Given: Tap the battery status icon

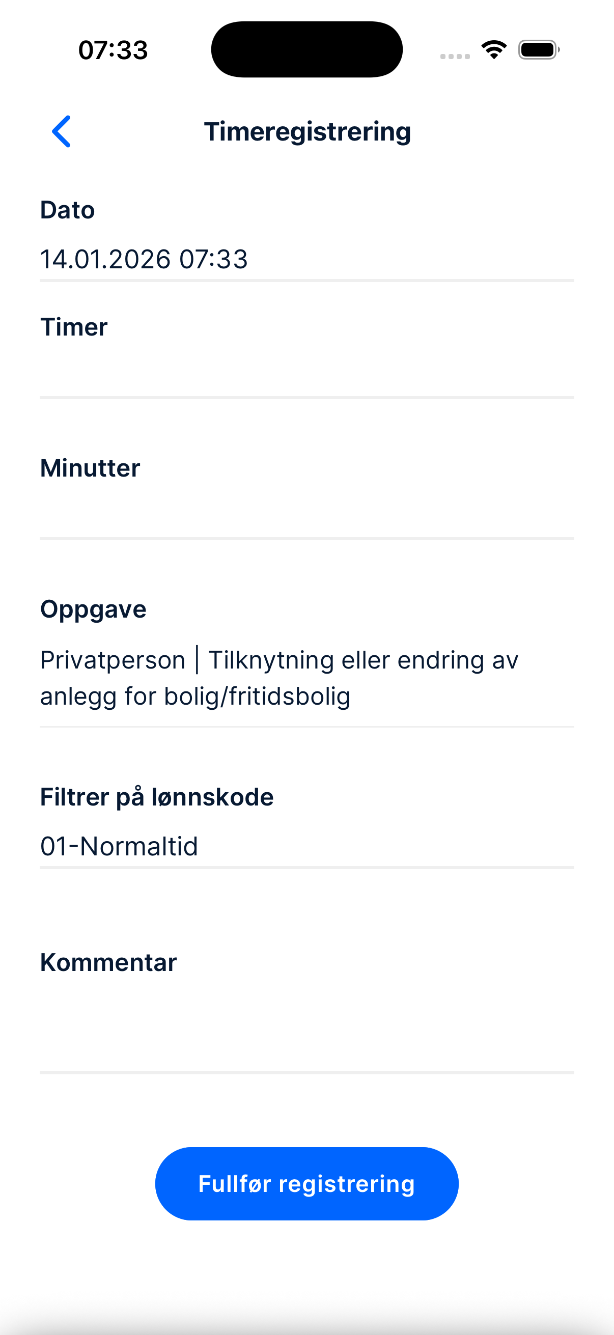Looking at the screenshot, I should pyautogui.click(x=538, y=50).
